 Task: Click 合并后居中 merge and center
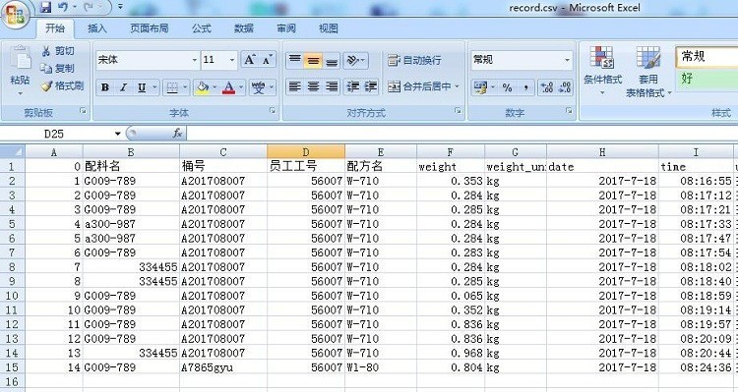[x=419, y=86]
